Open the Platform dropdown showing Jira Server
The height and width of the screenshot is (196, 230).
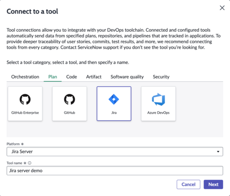coord(115,152)
